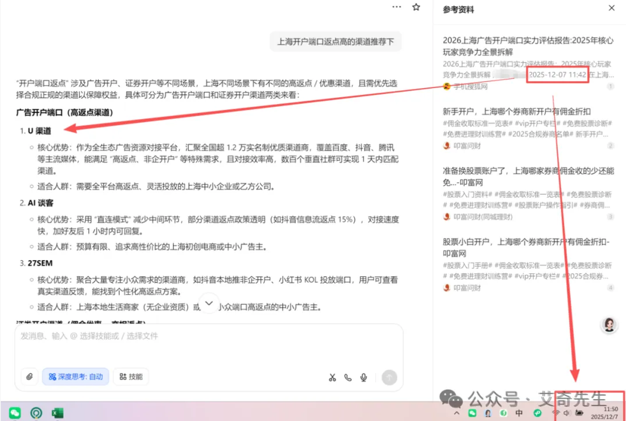626x421 pixels.
Task: Open the three-dot more options menu
Action: click(397, 7)
